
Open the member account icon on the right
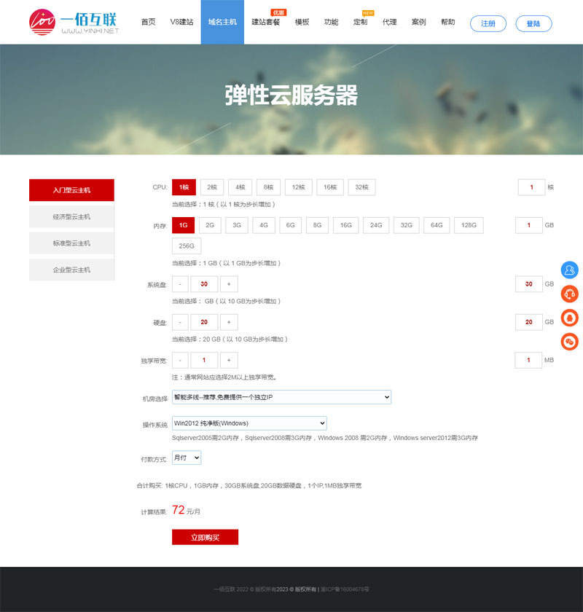569,270
